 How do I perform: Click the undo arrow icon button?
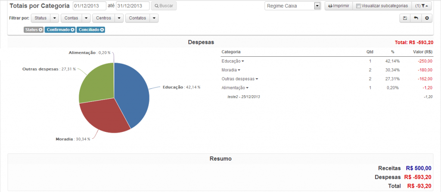pos(416,18)
